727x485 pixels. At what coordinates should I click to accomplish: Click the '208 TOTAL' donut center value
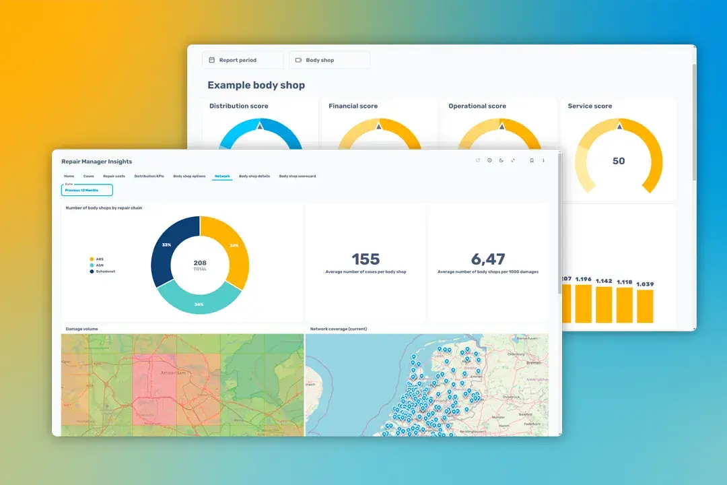point(200,265)
